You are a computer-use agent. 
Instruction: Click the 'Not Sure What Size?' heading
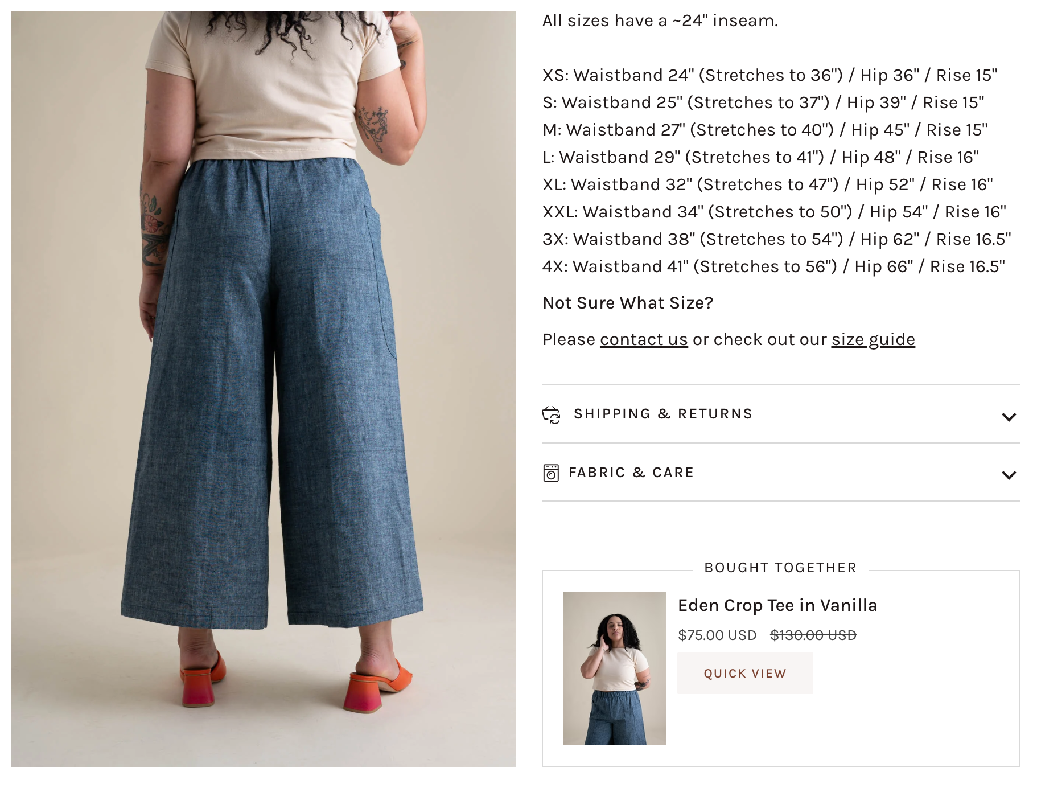[628, 303]
